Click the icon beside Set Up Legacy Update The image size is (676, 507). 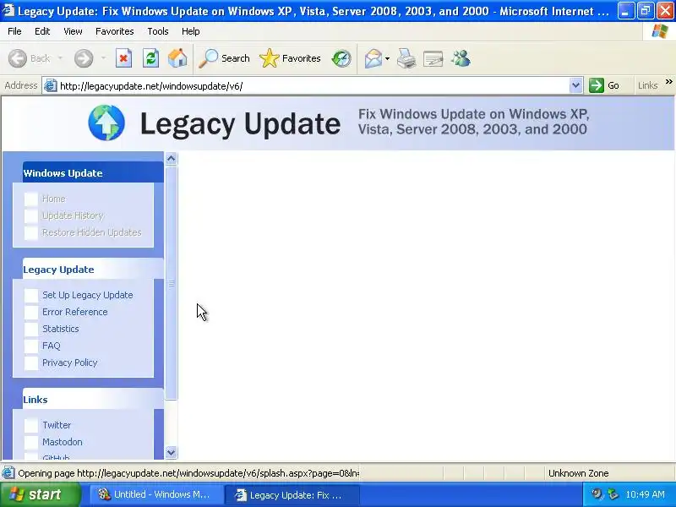click(31, 295)
